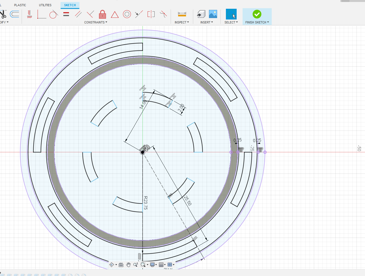Apply the Equal constraint
This screenshot has height=276, width=365.
[x=66, y=14]
